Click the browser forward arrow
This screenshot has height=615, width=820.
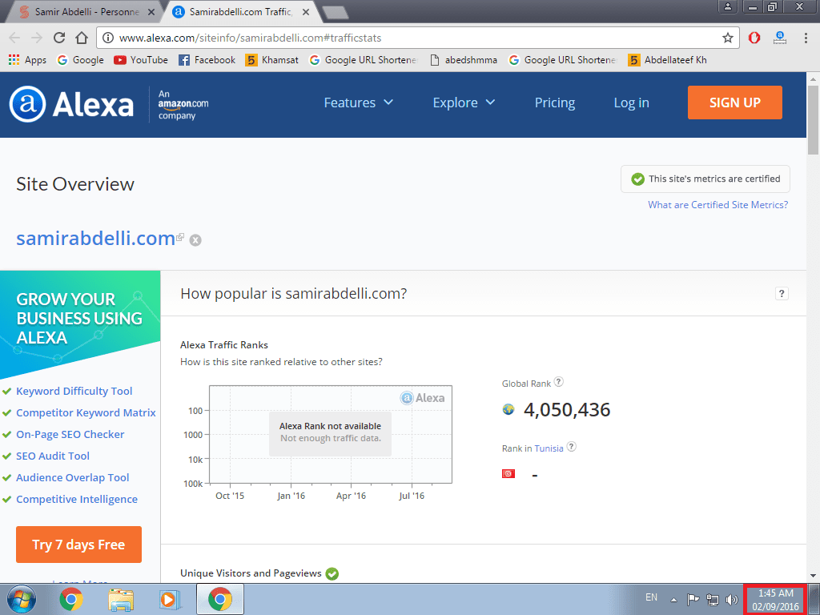click(x=37, y=38)
